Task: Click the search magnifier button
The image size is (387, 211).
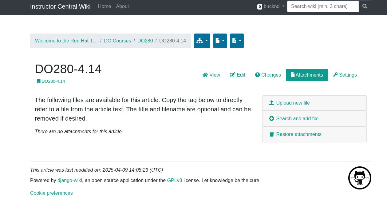Action: point(365,6)
